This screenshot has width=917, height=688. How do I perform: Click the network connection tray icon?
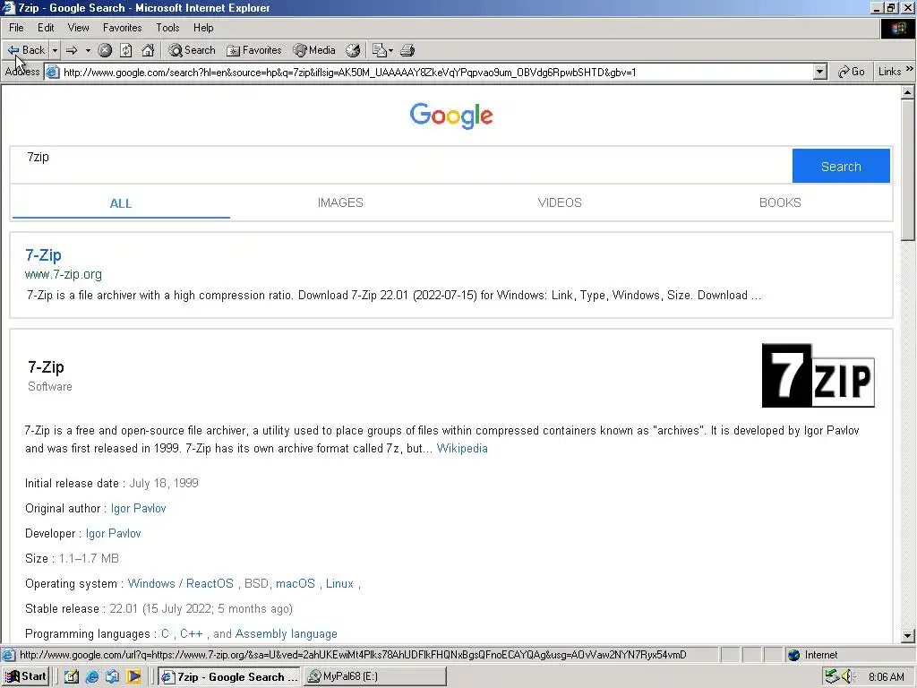[x=832, y=677]
